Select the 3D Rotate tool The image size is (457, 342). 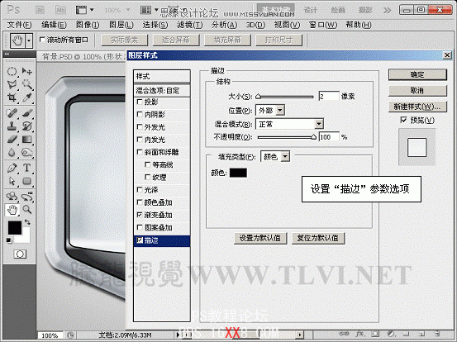click(x=12, y=197)
